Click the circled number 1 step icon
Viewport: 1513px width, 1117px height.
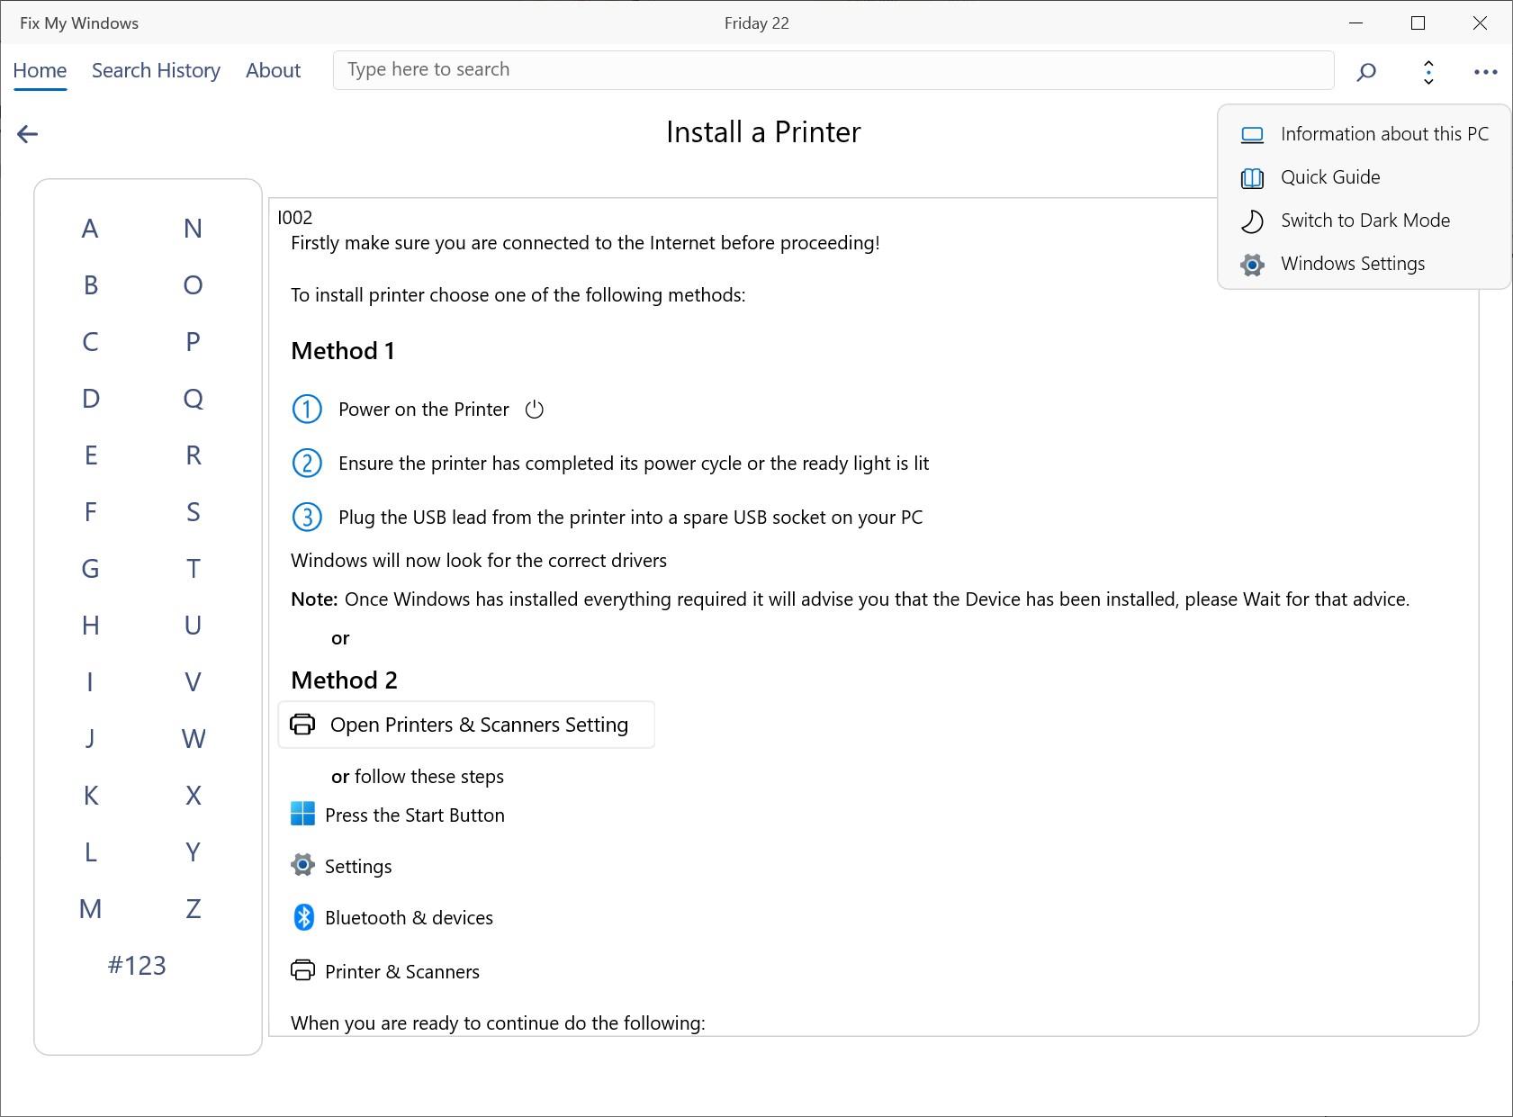(x=307, y=410)
